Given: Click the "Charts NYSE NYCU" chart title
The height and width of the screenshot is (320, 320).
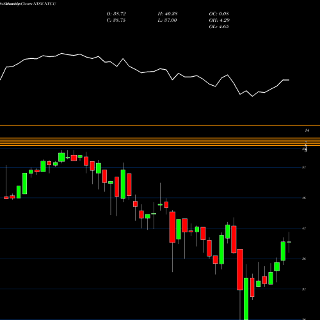Looking at the screenshot, I should [x=38, y=4].
